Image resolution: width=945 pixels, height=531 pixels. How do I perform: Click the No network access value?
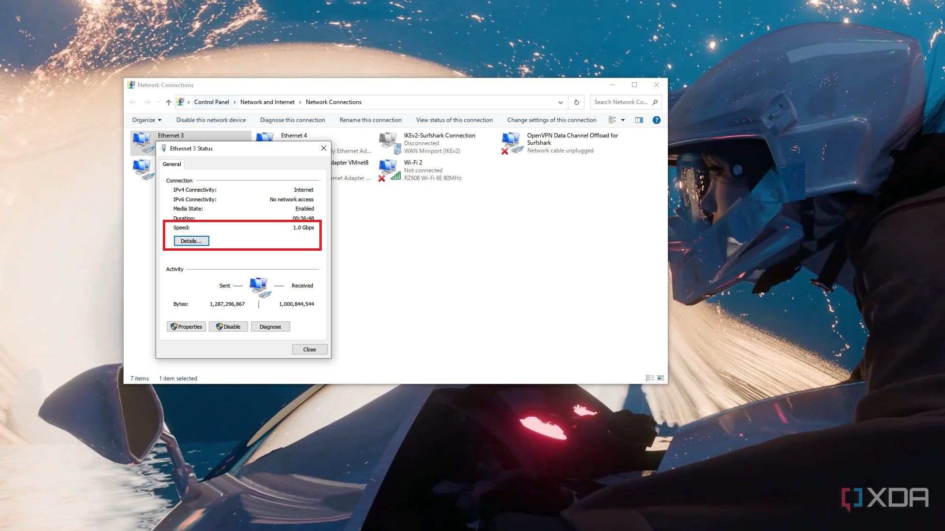[292, 199]
